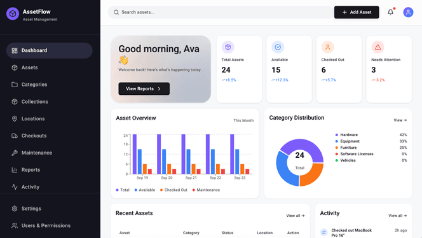
Task: Click the View Reports button
Action: coord(144,88)
